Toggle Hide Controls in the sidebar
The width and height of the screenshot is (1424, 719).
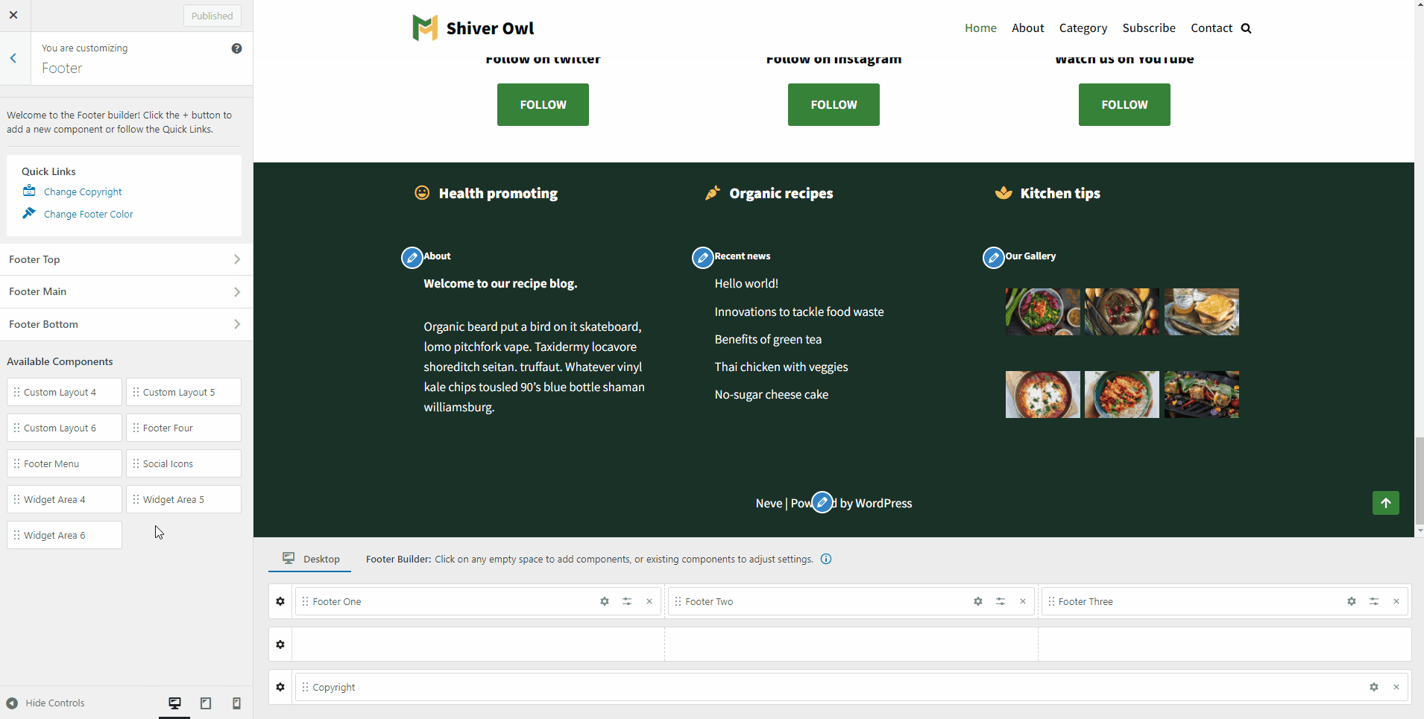coord(46,703)
